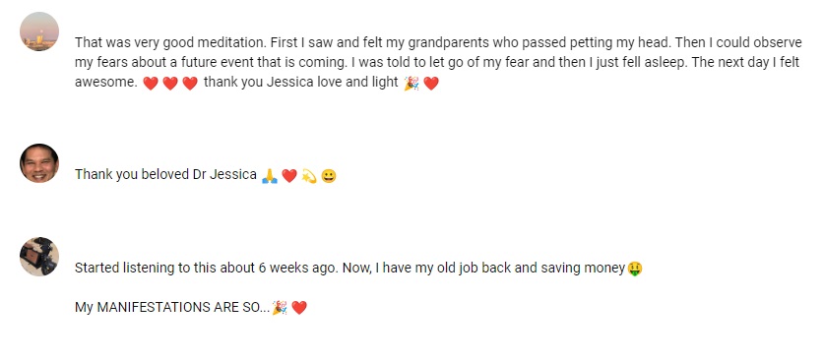Click the text 'thank you Jessica love and light'
Image resolution: width=824 pixels, height=361 pixels.
point(300,83)
